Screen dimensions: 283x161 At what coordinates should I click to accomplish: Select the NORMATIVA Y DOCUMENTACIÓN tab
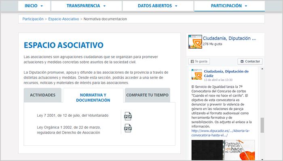[93, 95]
